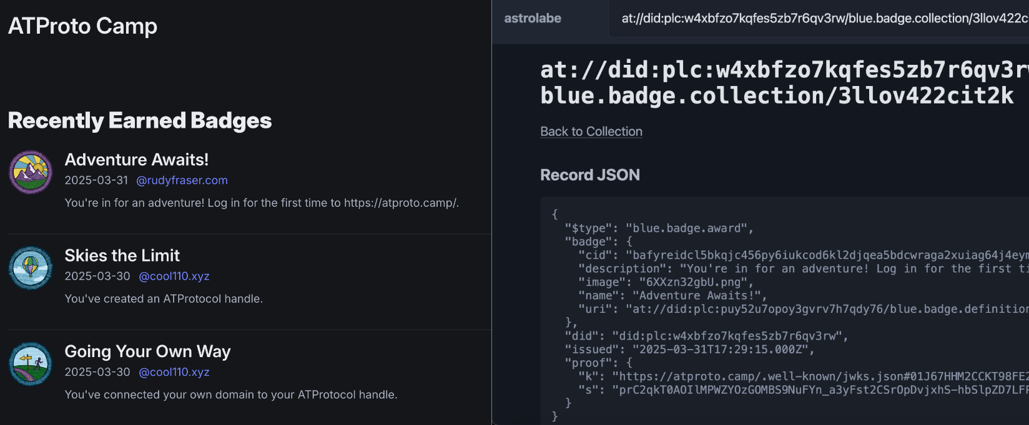Click the Recently Earned Badges heading
1029x425 pixels.
140,121
